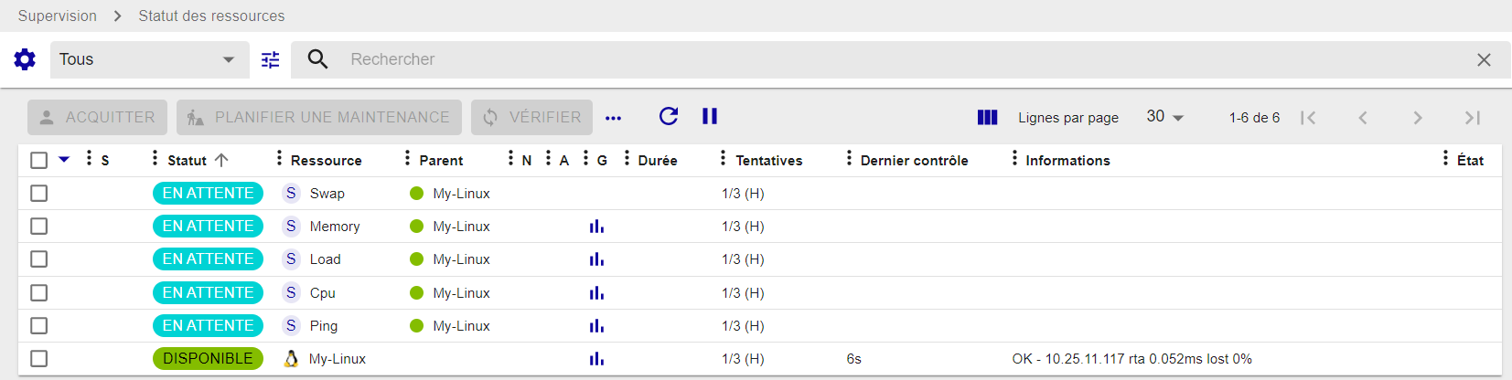Open the Ping service resource
Viewport: 1512px width, 380px height.
point(323,326)
